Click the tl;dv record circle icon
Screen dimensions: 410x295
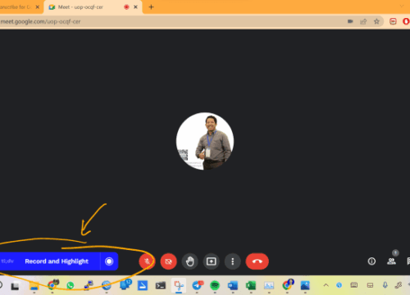pyautogui.click(x=109, y=261)
